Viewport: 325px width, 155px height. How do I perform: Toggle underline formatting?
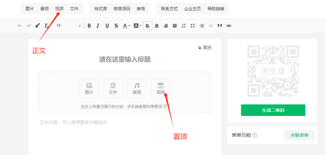click(107, 26)
